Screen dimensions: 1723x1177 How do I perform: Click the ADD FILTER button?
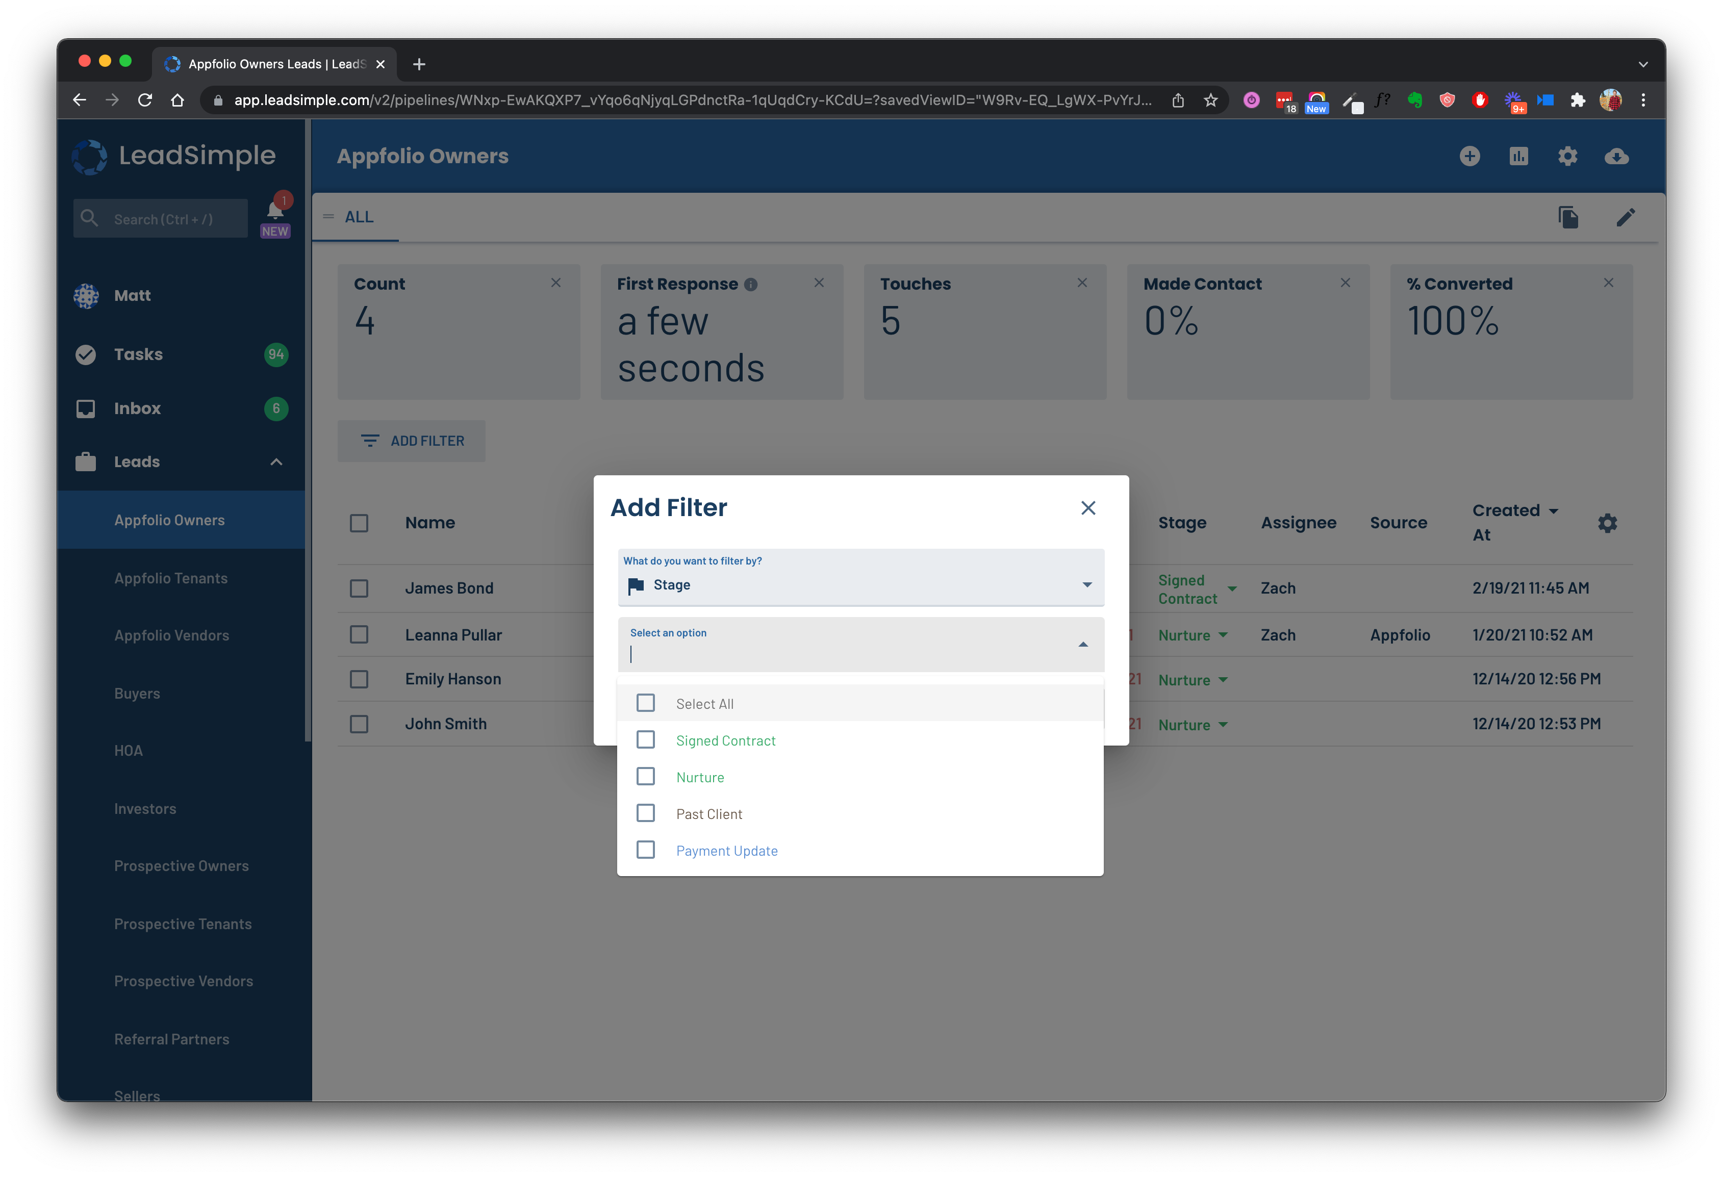click(x=412, y=441)
